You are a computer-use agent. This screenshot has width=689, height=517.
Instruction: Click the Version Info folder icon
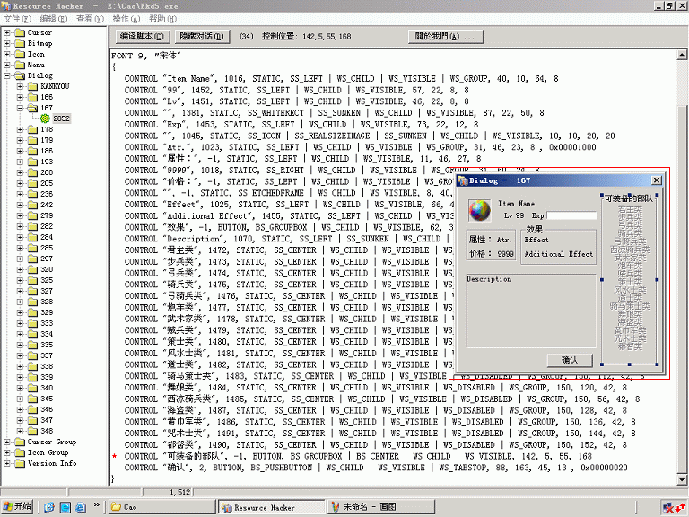(20, 463)
